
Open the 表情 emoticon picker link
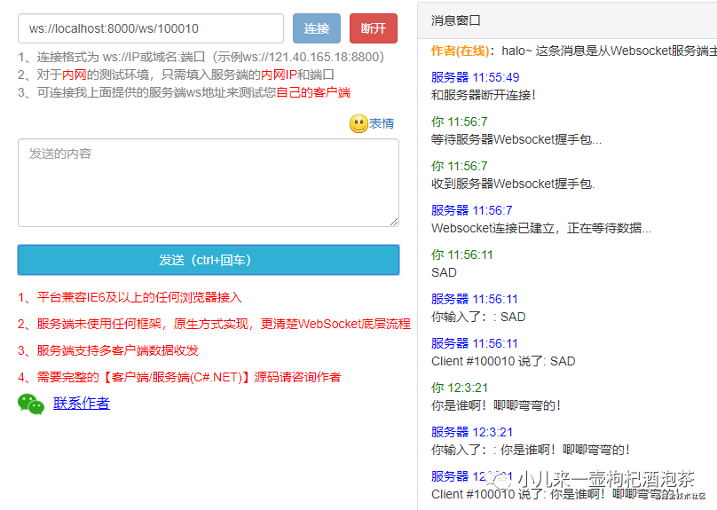(x=382, y=123)
